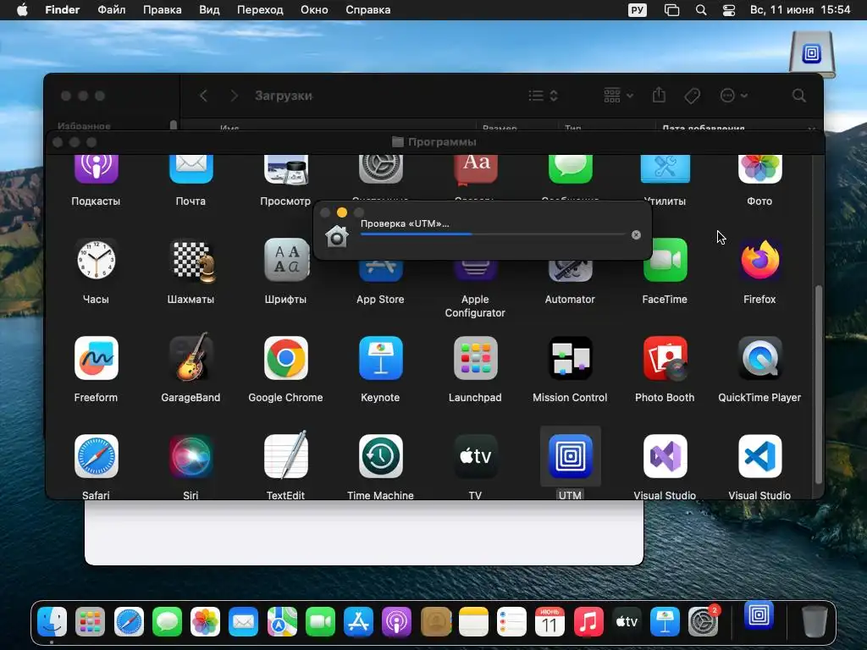867x650 pixels.
Task: Click Share button in Загрузки window
Action: coord(659,95)
